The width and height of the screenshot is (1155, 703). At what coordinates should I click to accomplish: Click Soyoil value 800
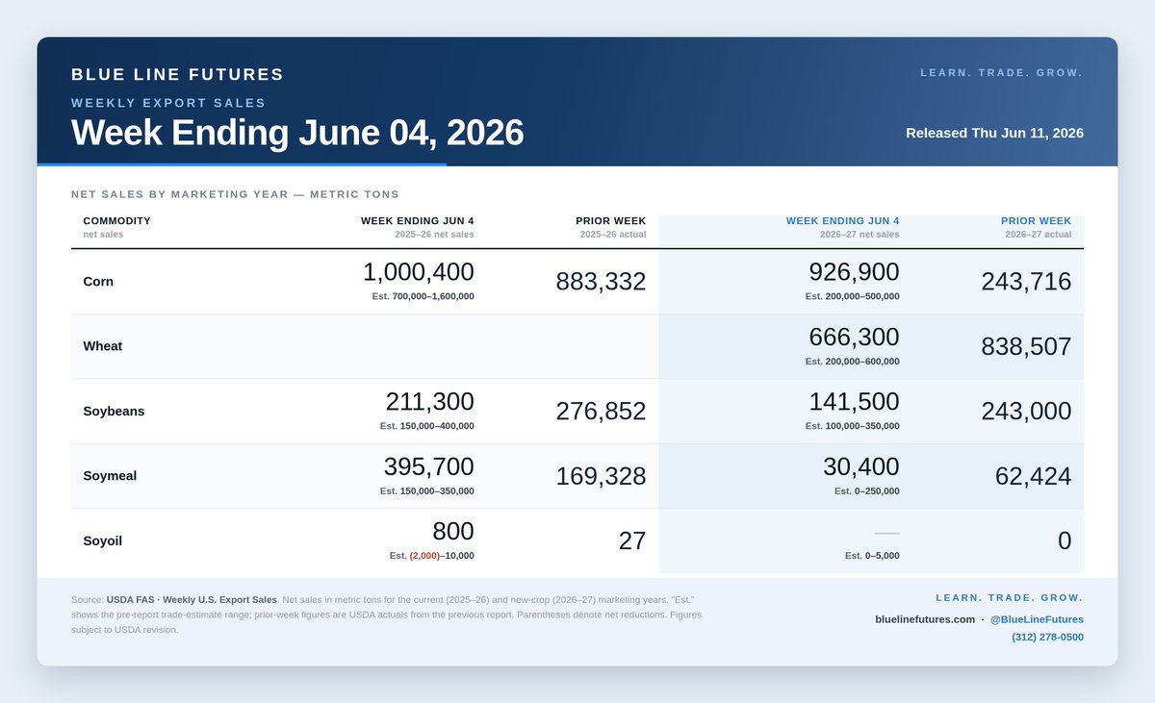[x=452, y=531]
